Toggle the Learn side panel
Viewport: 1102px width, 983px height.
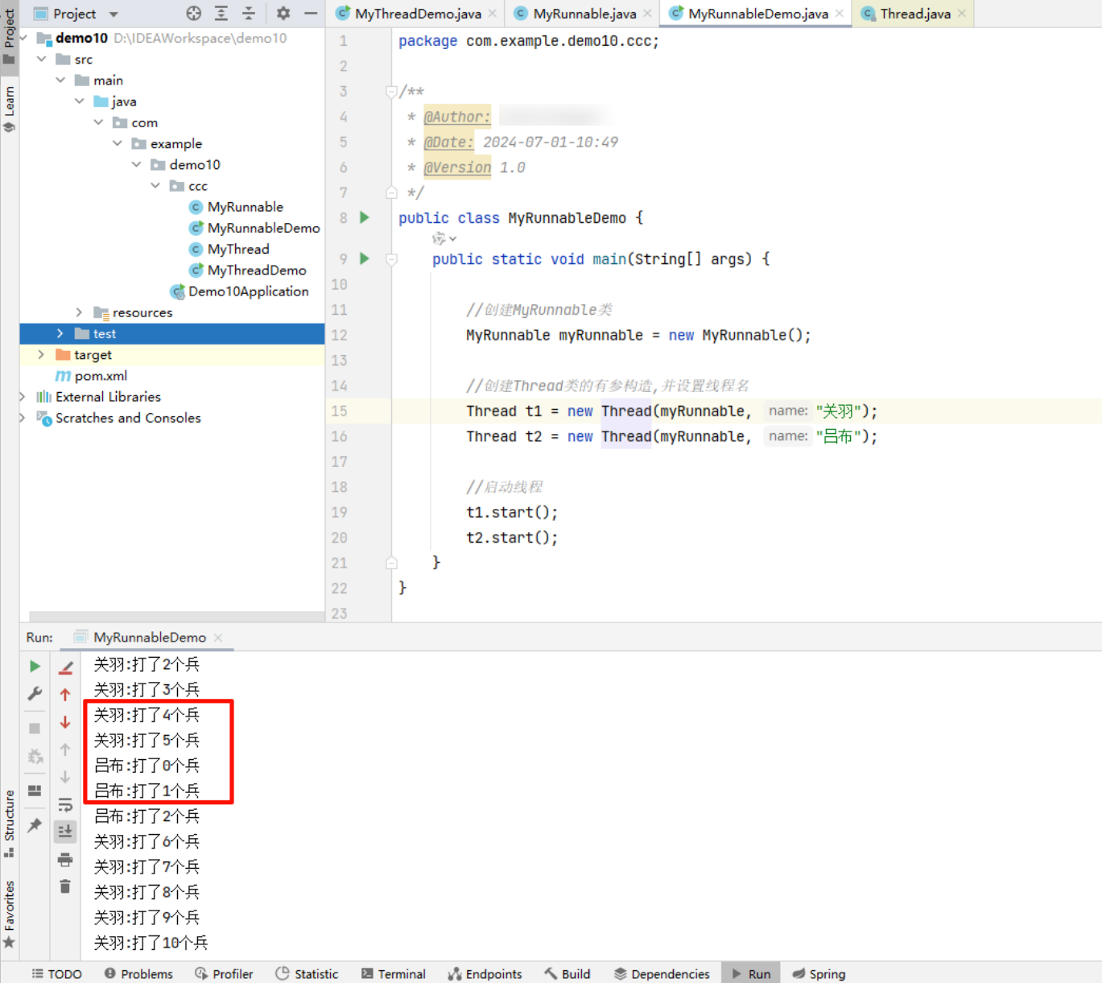coord(9,109)
